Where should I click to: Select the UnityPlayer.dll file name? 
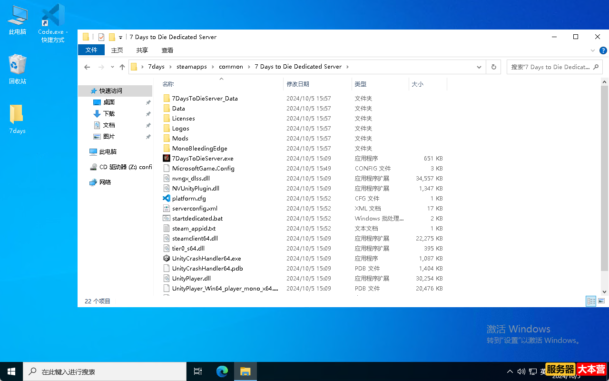pyautogui.click(x=191, y=279)
